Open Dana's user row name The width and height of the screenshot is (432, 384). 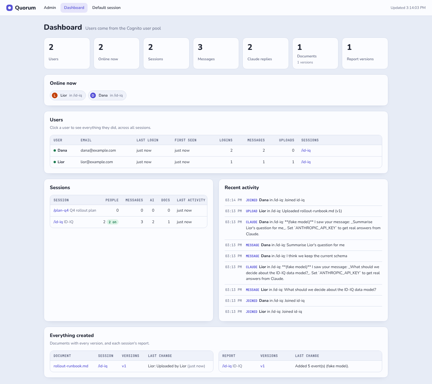tap(62, 150)
